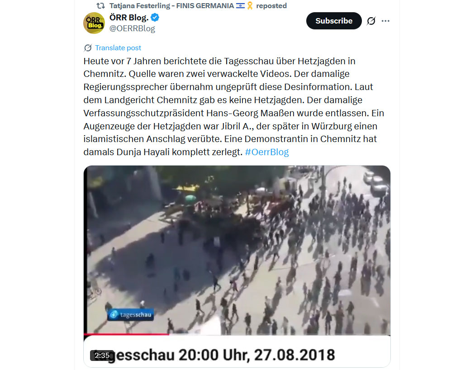The image size is (475, 370).
Task: Open the three-dot more options menu
Action: (x=385, y=21)
